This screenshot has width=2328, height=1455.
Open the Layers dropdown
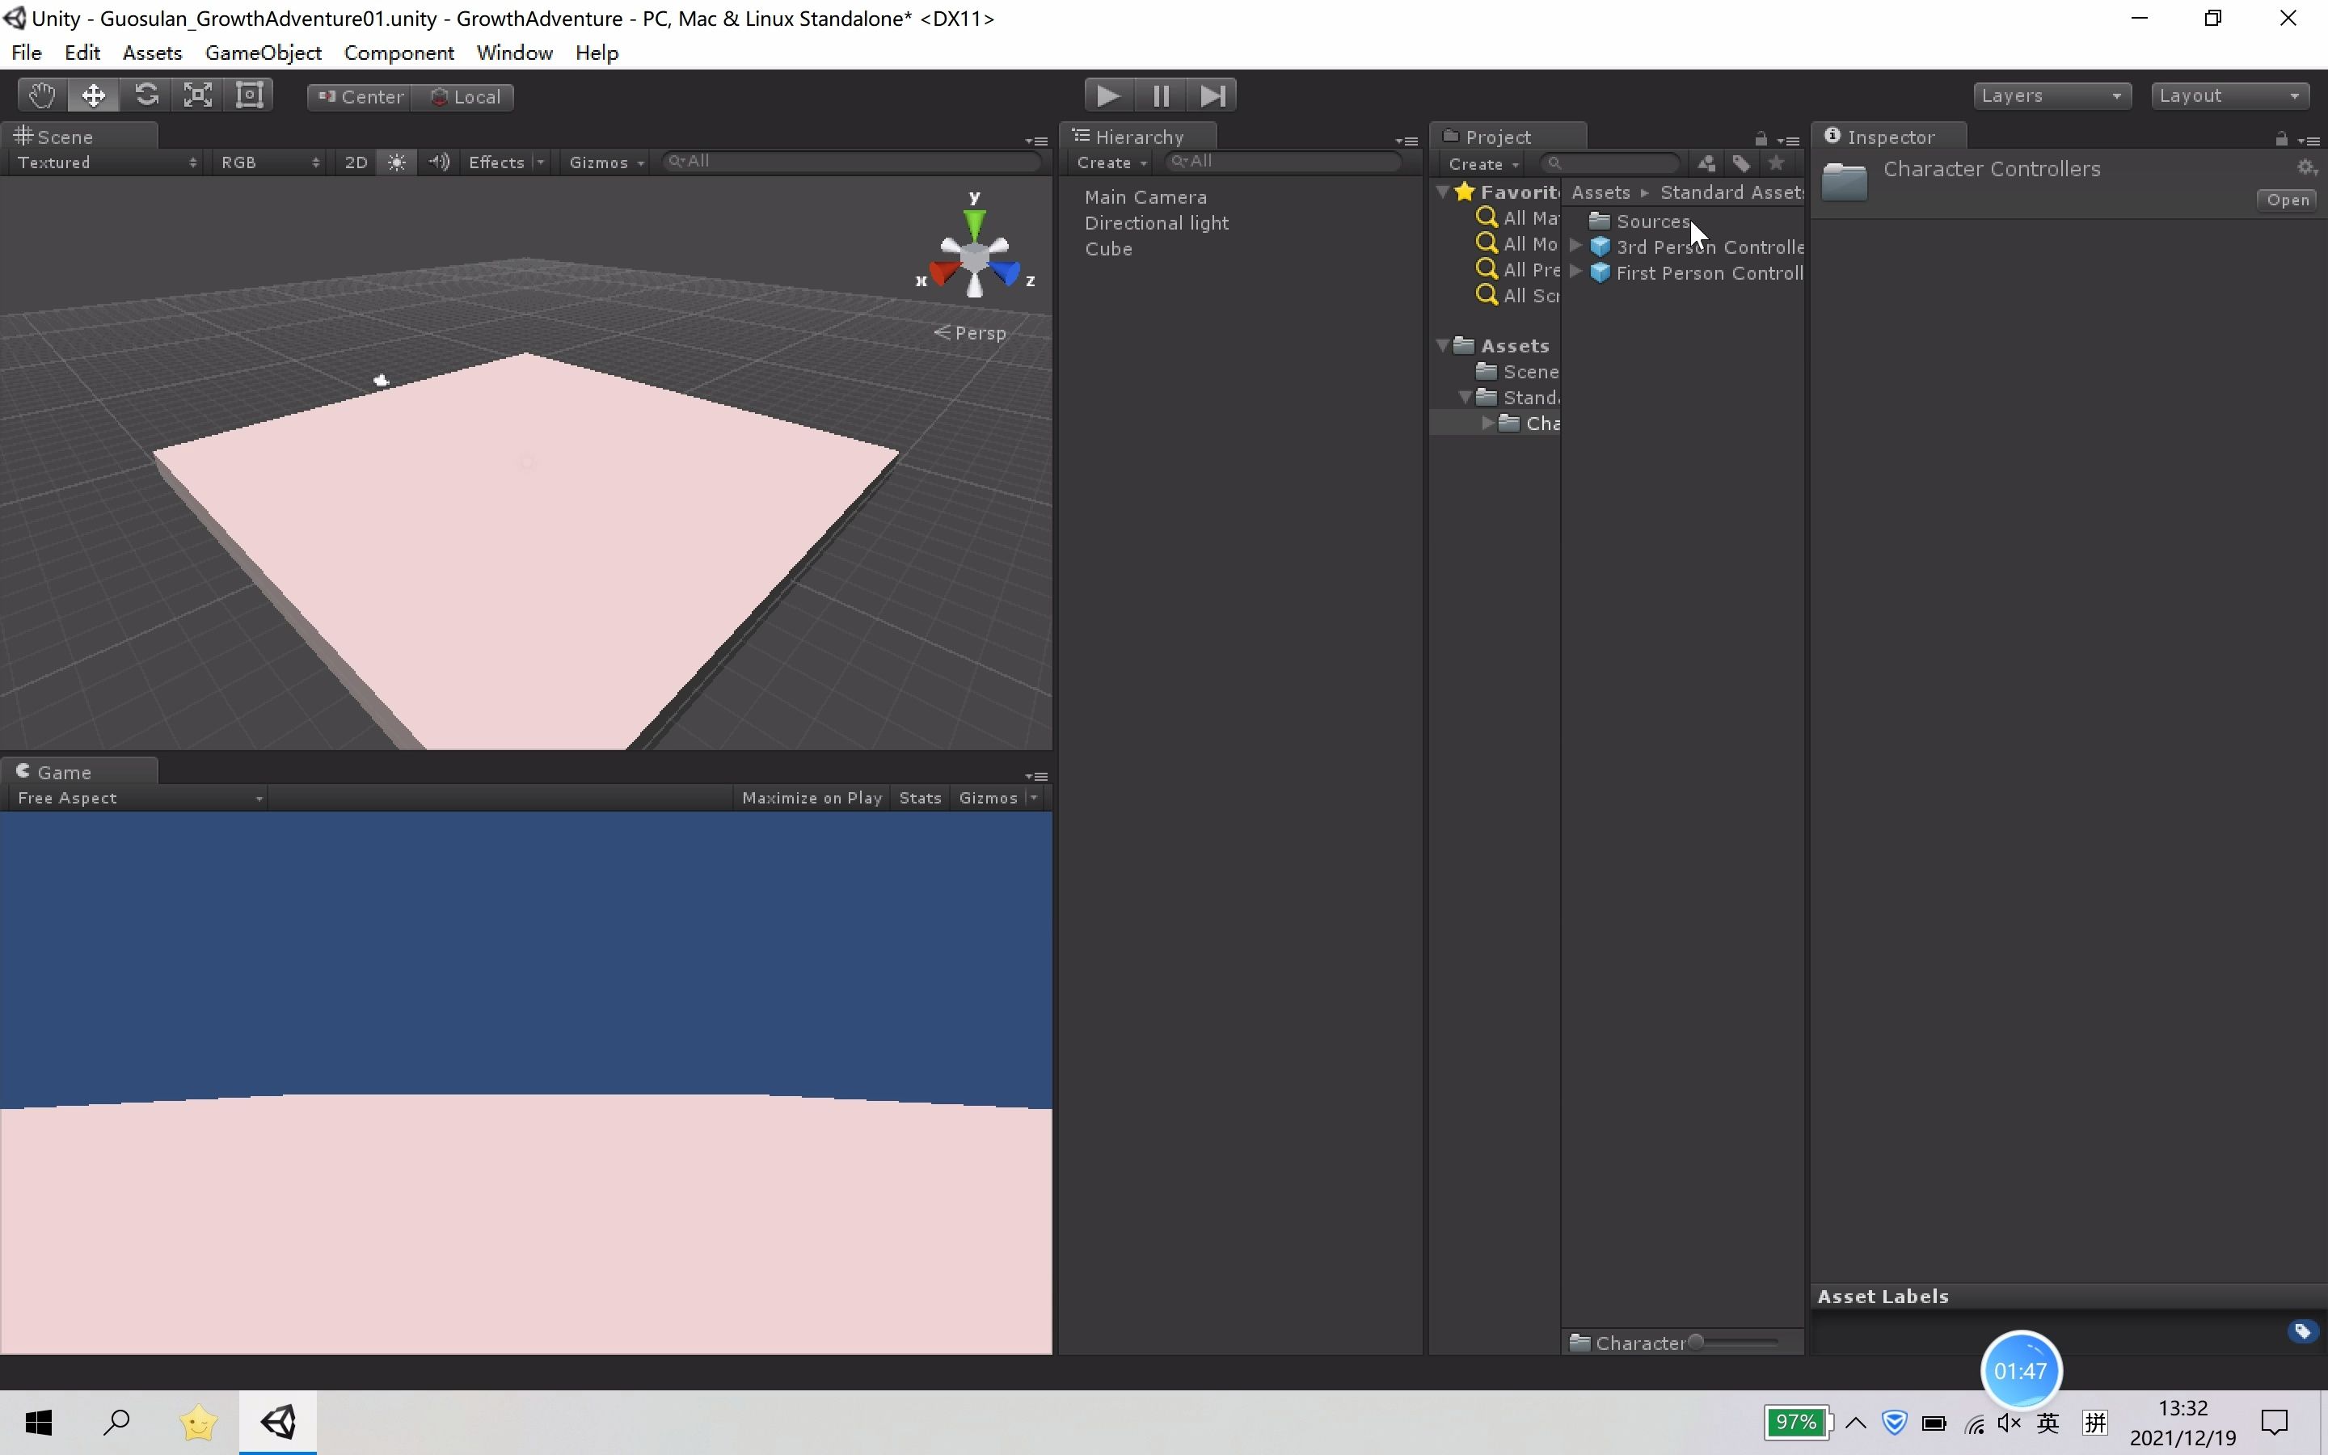[x=2052, y=95]
